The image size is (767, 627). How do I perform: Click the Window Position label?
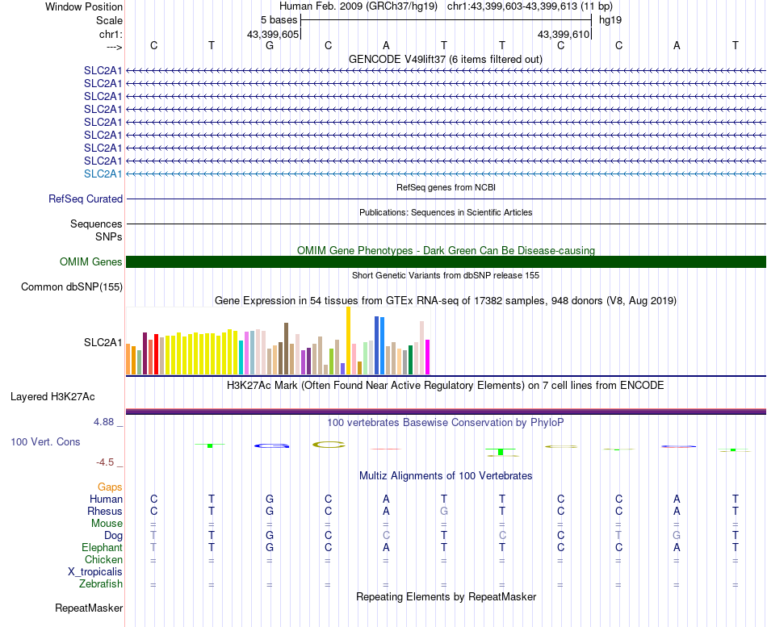(x=84, y=6)
